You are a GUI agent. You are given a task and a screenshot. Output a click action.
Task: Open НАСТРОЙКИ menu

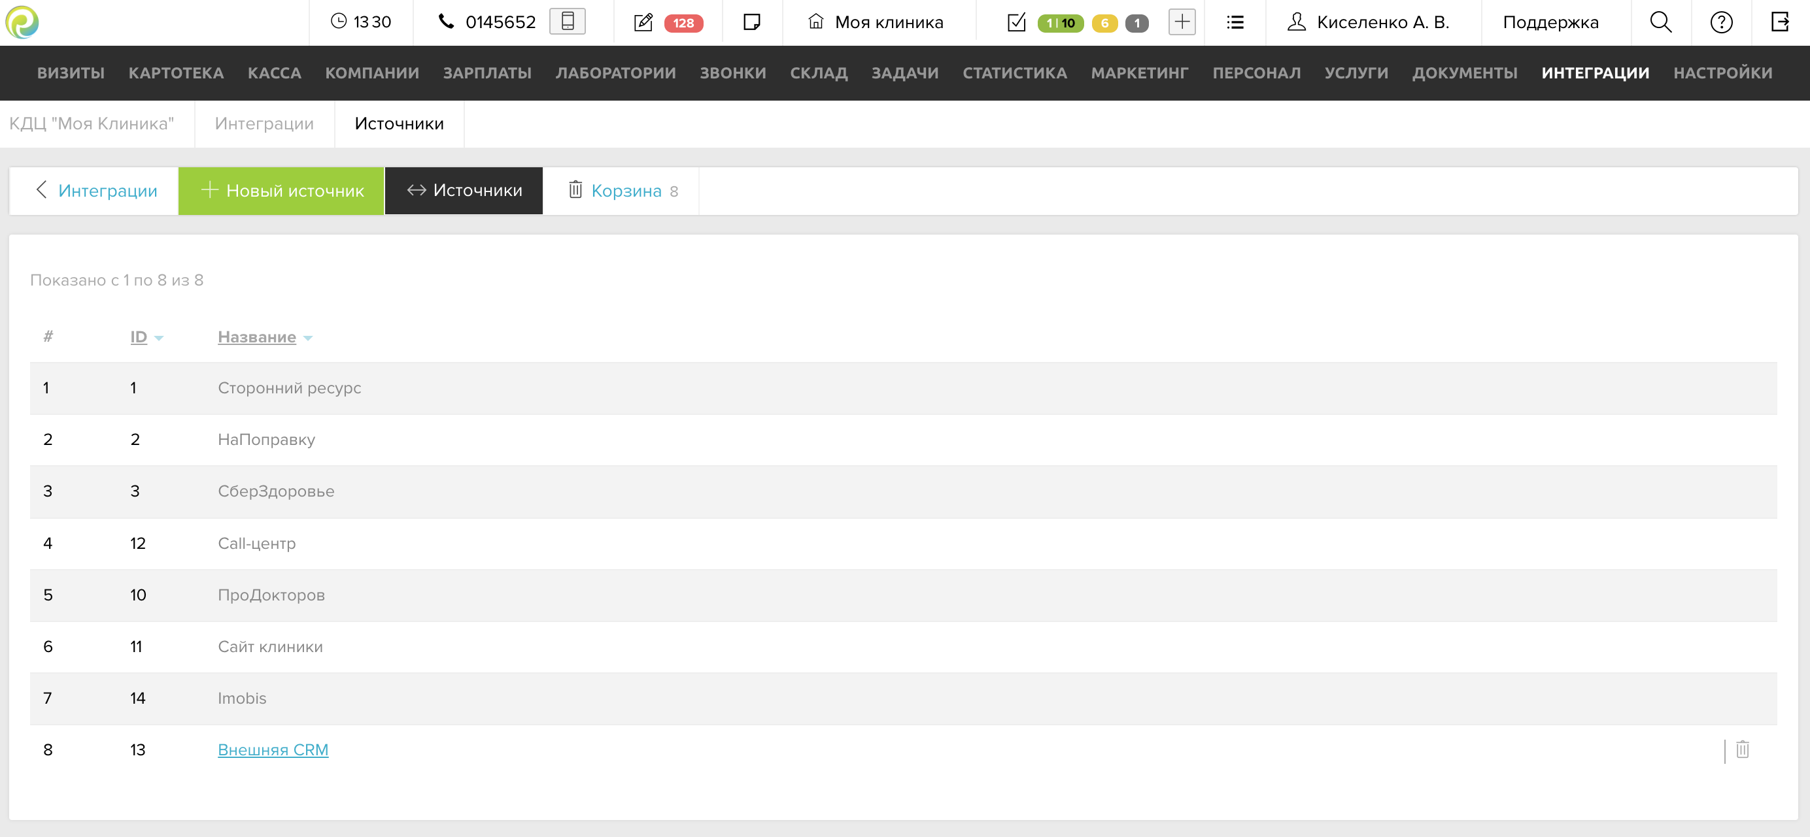(x=1722, y=73)
